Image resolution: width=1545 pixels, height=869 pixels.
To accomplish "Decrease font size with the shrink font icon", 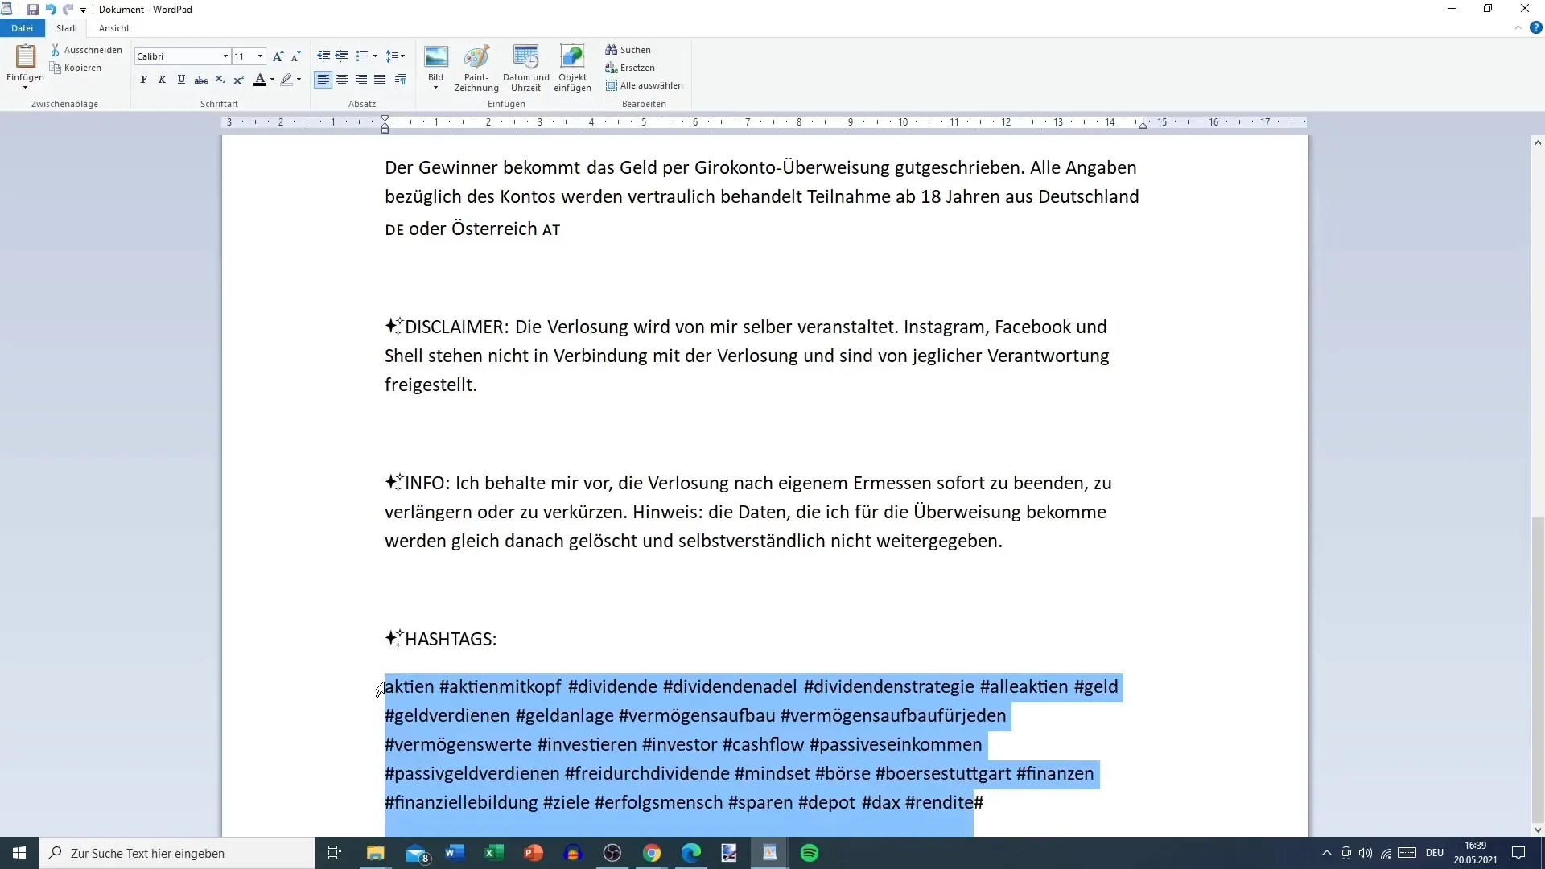I will click(295, 56).
